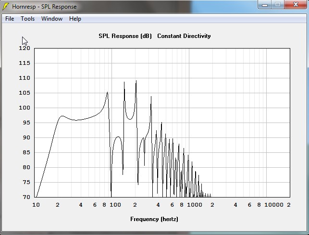Click the '10000' frequency axis label
309x235 pixels.
coord(274,205)
